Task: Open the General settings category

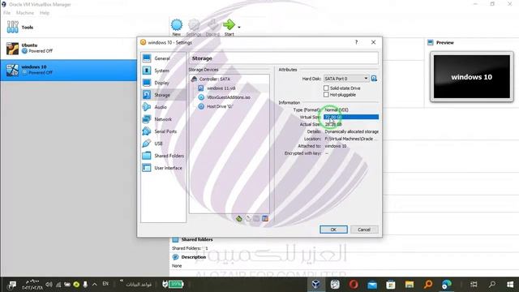Action: [163, 58]
